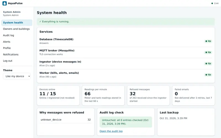Click the green Live status dot
This screenshot has height=138, width=221.
[x=212, y=3]
